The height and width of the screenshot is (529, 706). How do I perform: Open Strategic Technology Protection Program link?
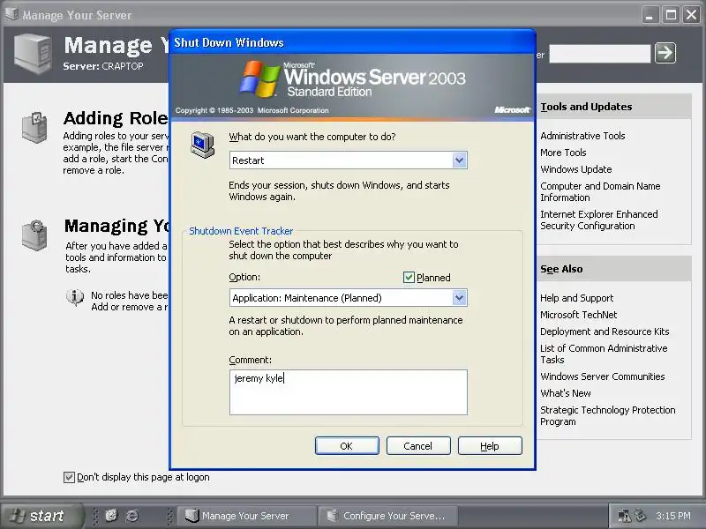[608, 415]
